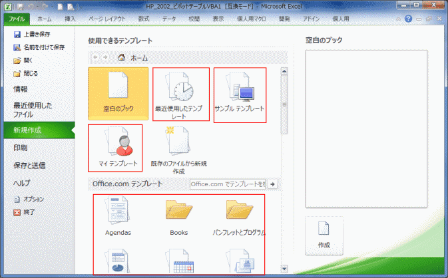Click 上書き保存 save in sidebar

pos(32,34)
